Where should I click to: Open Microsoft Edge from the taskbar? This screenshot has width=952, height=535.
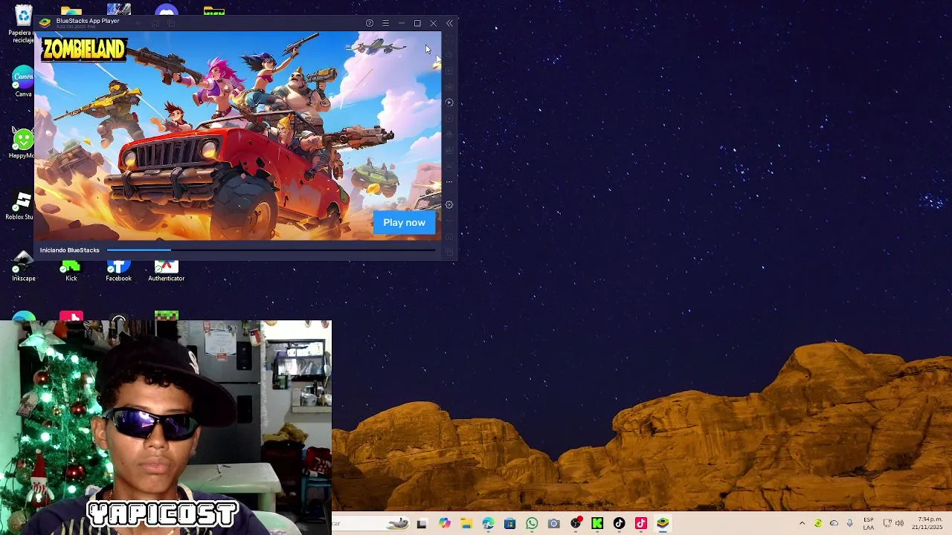click(x=488, y=524)
